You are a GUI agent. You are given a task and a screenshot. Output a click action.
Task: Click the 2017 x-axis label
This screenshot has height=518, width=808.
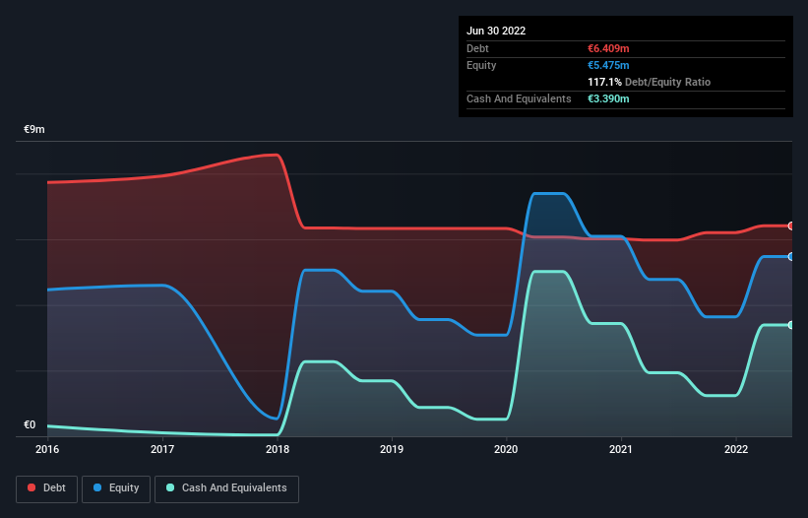pos(162,449)
